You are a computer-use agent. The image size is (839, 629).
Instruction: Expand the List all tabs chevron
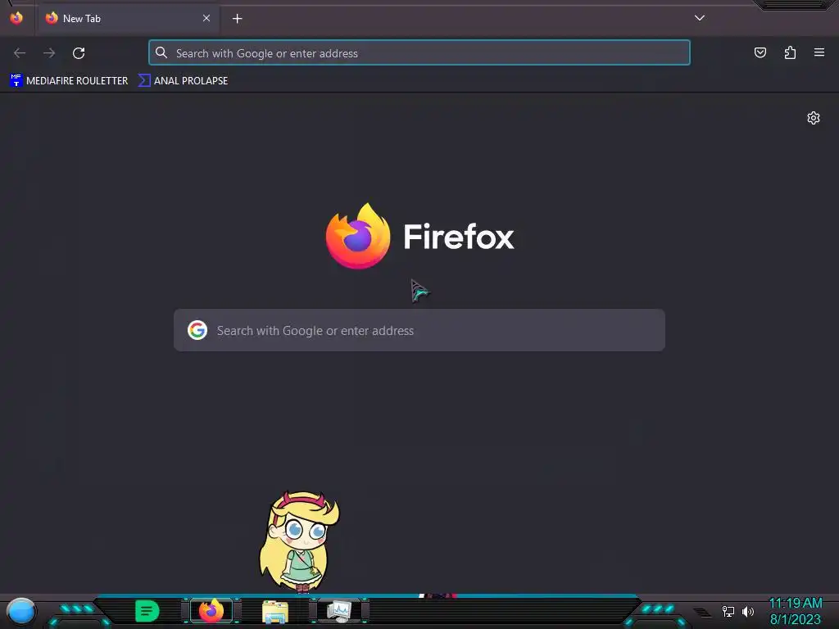tap(700, 18)
